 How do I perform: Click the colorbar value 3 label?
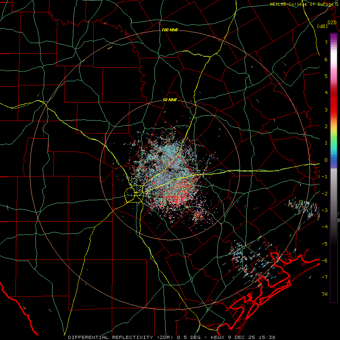(326, 110)
